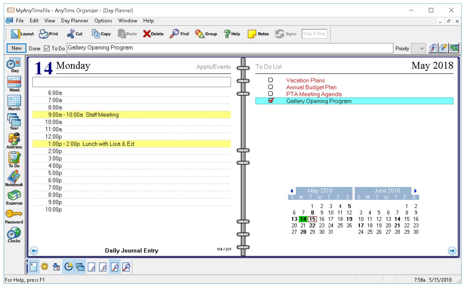The image size is (467, 288).
Task: Select the Notes toolbar icon
Action: click(258, 33)
